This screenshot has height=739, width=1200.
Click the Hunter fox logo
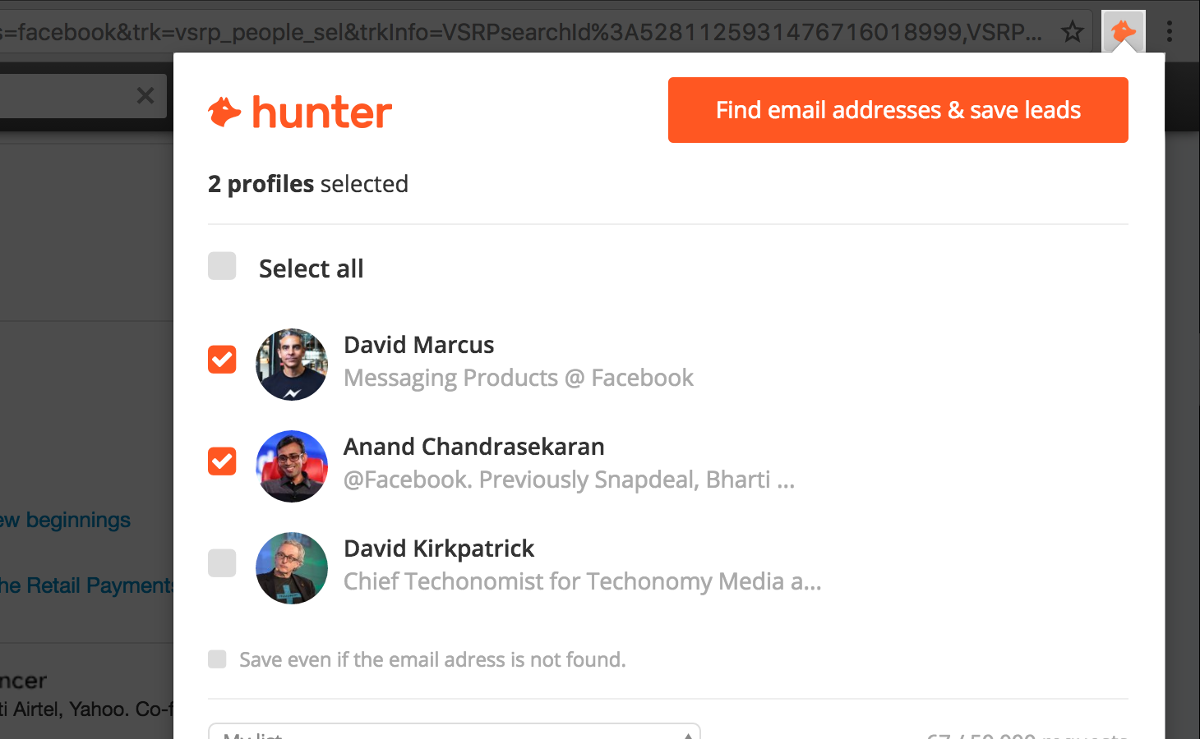[x=224, y=112]
